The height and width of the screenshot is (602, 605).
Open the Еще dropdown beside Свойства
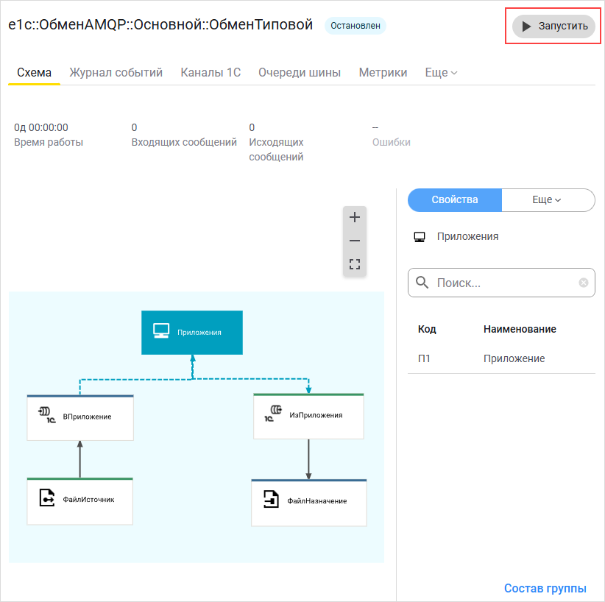click(548, 200)
